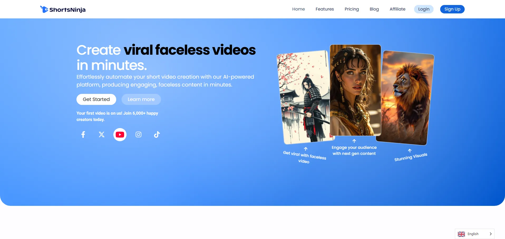Expand the English language selector
This screenshot has width=505, height=239.
[x=473, y=234]
